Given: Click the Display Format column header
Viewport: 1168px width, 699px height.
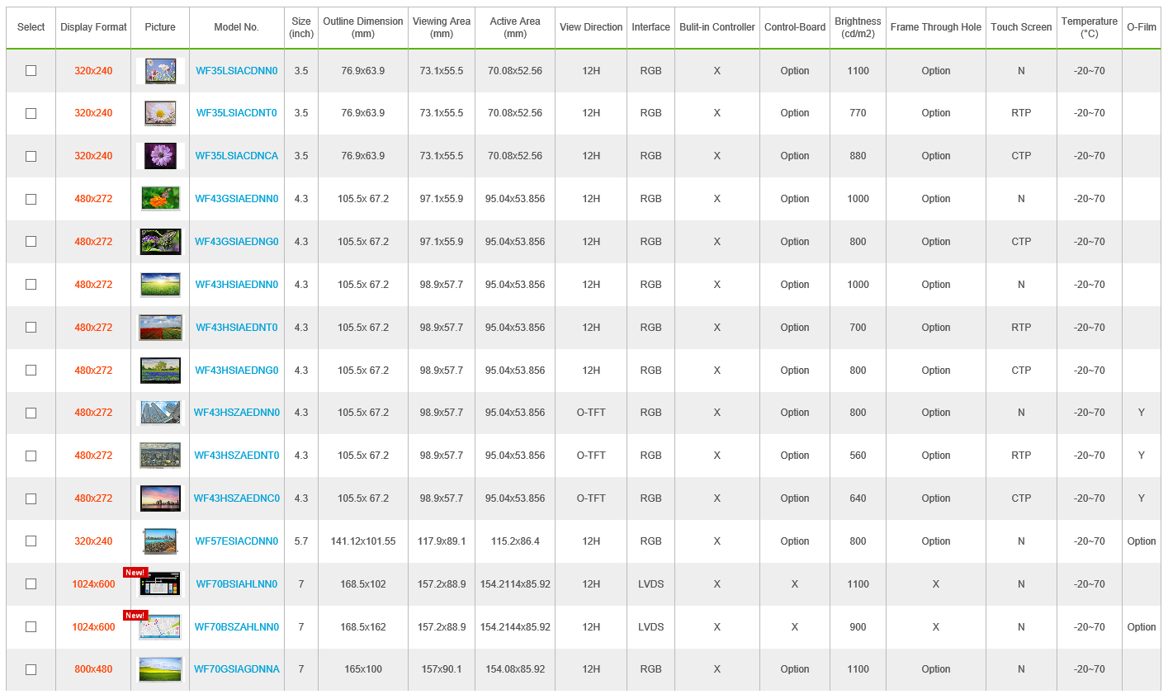Looking at the screenshot, I should pyautogui.click(x=93, y=27).
